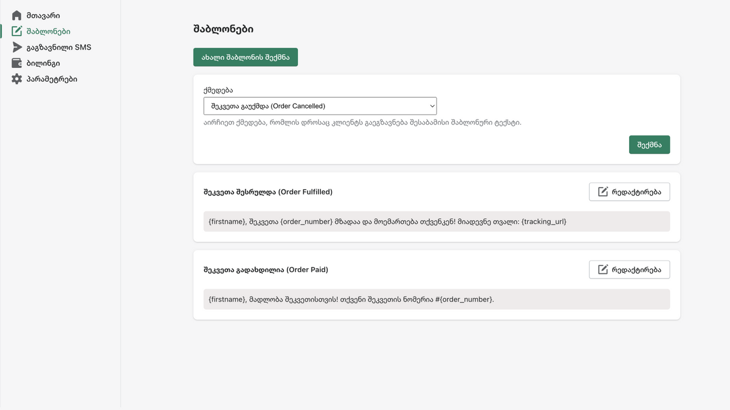Image resolution: width=730 pixels, height=410 pixels.
Task: Click the შაბლონები page heading
Action: click(224, 29)
